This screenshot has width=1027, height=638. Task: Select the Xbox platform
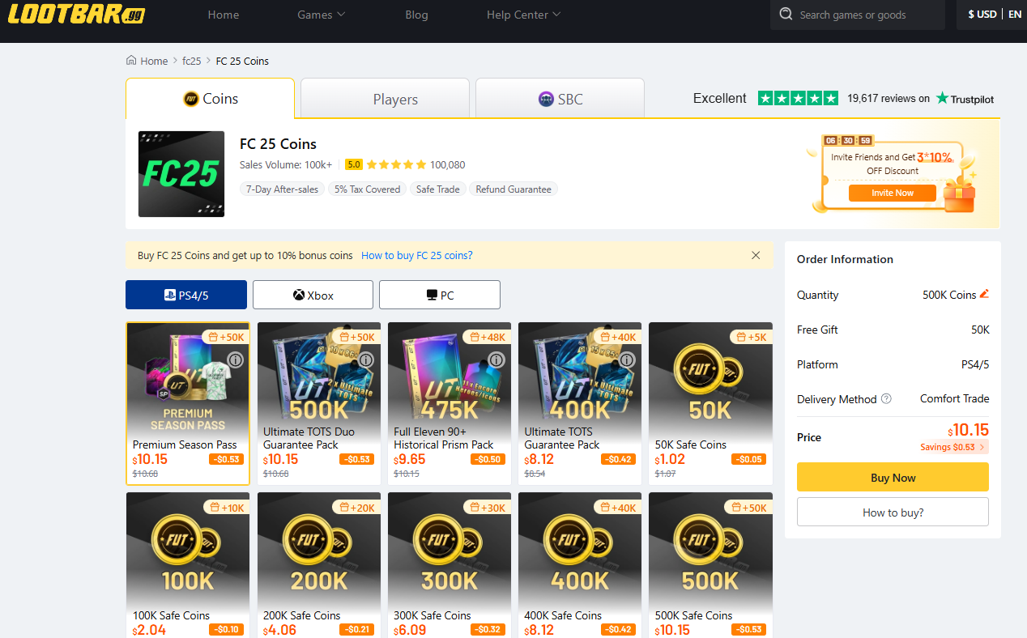click(x=313, y=295)
